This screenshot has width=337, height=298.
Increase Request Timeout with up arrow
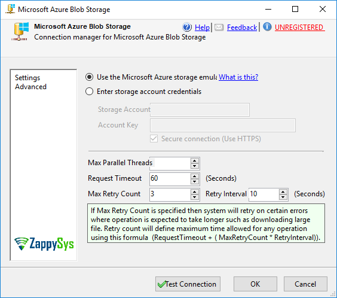click(195, 176)
